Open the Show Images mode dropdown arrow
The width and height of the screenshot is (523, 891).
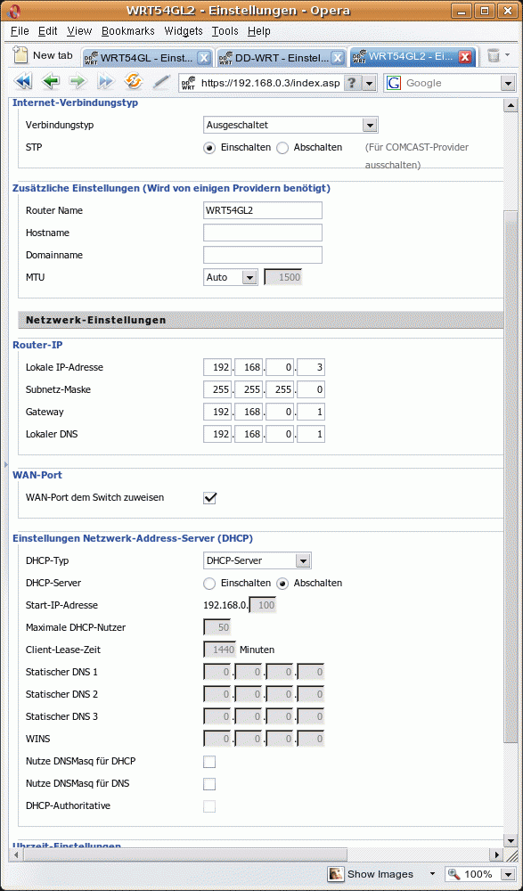(432, 874)
